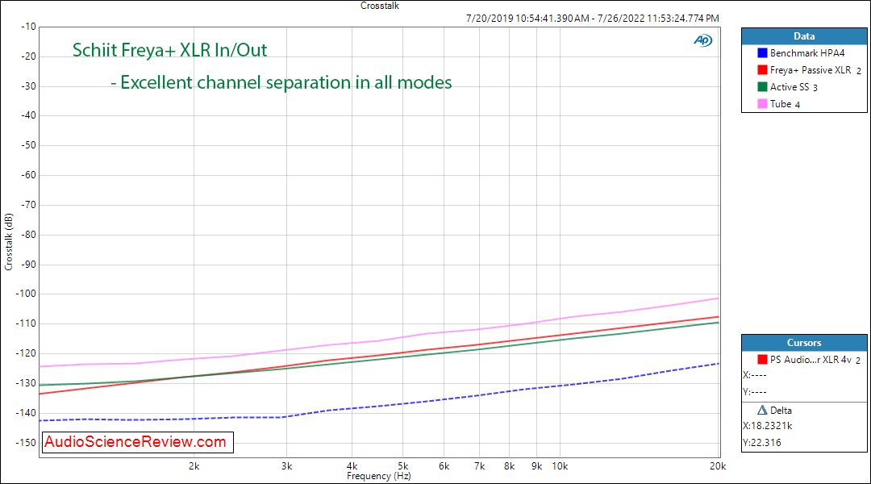Click the 20k frequency axis label
Screen dimensions: 871x484
pos(717,466)
